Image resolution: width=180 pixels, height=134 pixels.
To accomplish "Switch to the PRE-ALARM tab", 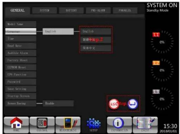I will [98, 11].
